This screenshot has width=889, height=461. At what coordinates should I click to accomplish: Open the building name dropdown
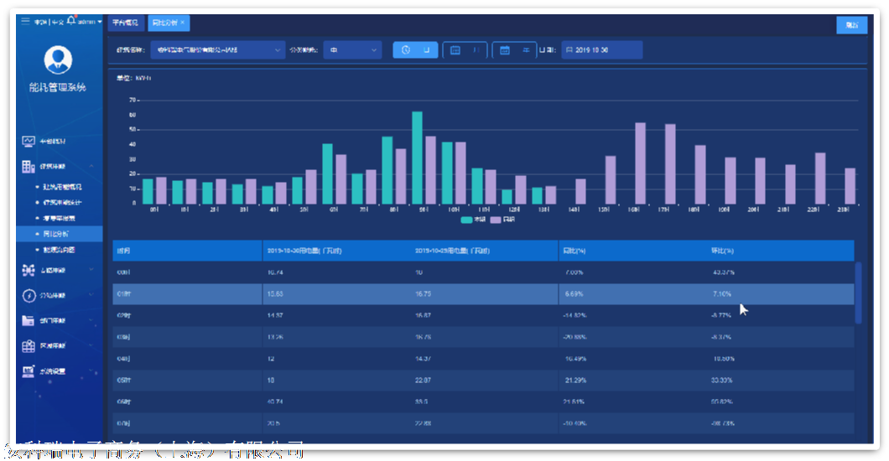point(218,49)
